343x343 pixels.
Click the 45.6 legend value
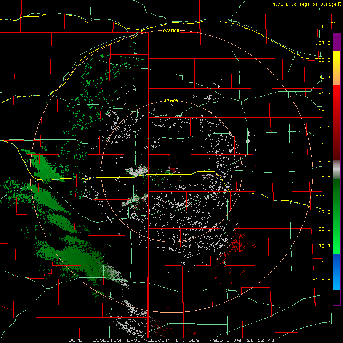pos(324,111)
